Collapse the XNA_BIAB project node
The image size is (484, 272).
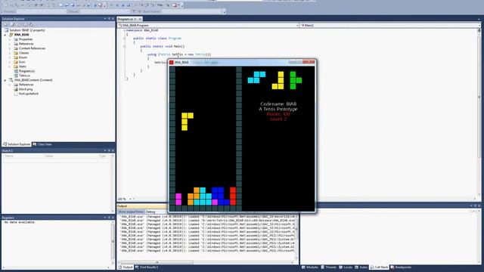click(x=5, y=35)
